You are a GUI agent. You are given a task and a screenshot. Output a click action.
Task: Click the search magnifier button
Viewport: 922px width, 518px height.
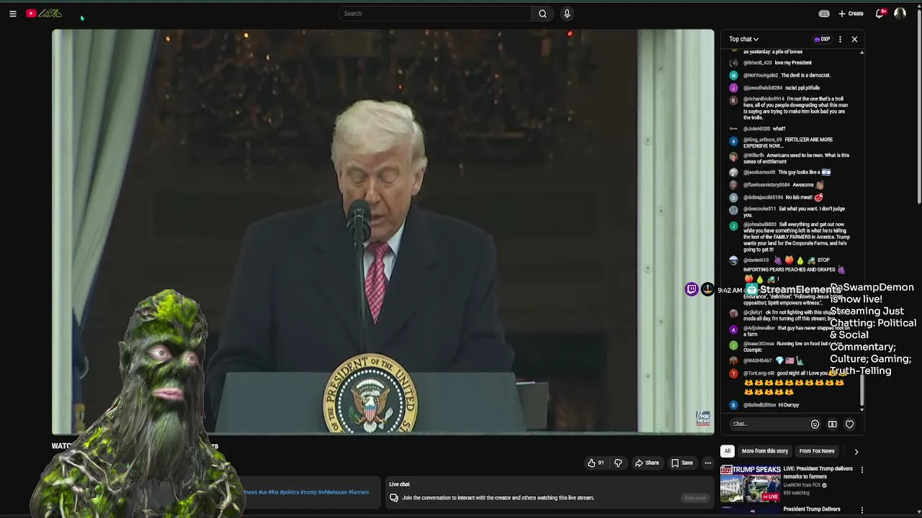pyautogui.click(x=542, y=14)
